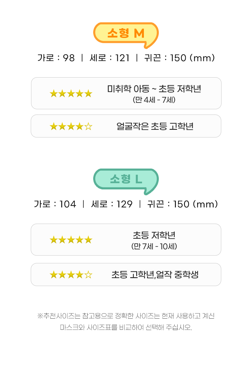Click the green 소형 L speech bubble
Viewport: 252px width, 370px height.
[x=126, y=179]
